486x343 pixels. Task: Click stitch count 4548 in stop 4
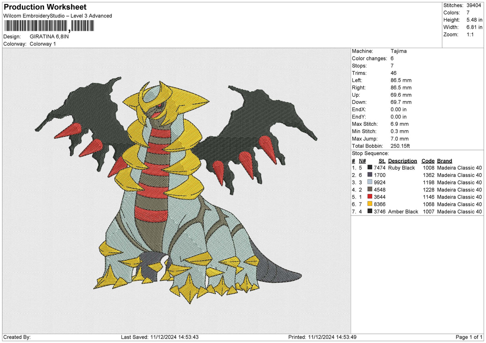379,190
